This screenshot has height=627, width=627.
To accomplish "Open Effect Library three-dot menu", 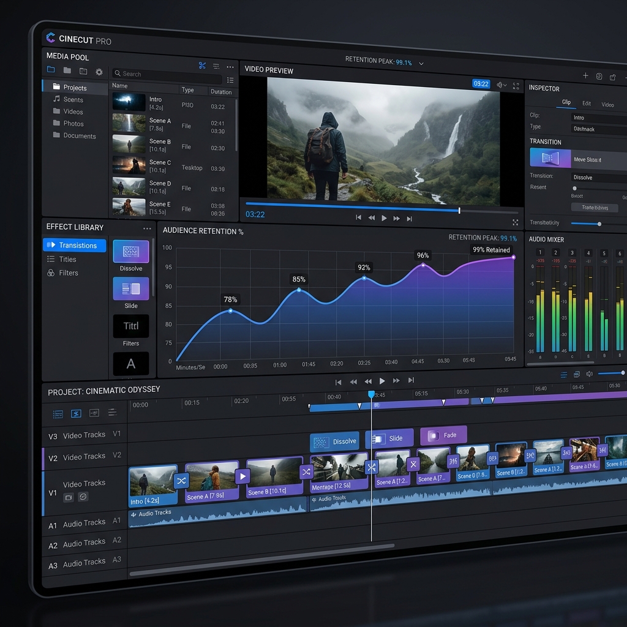I will pos(147,228).
